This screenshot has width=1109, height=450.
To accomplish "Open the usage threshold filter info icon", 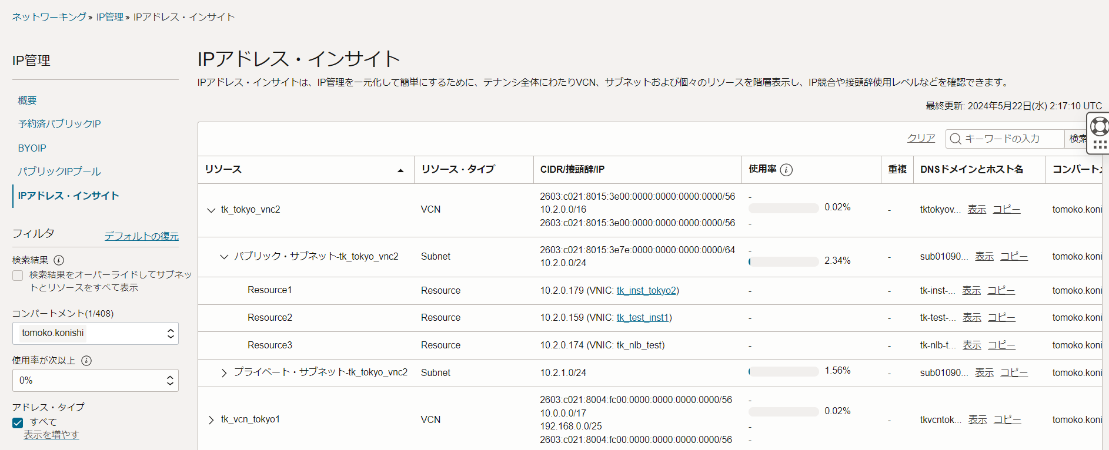I will [86, 361].
